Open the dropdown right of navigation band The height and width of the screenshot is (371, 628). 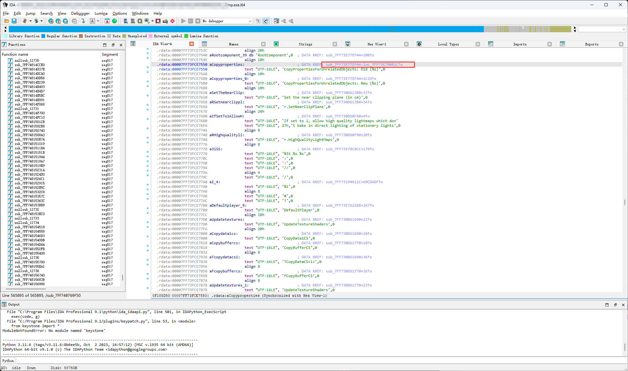[624, 29]
